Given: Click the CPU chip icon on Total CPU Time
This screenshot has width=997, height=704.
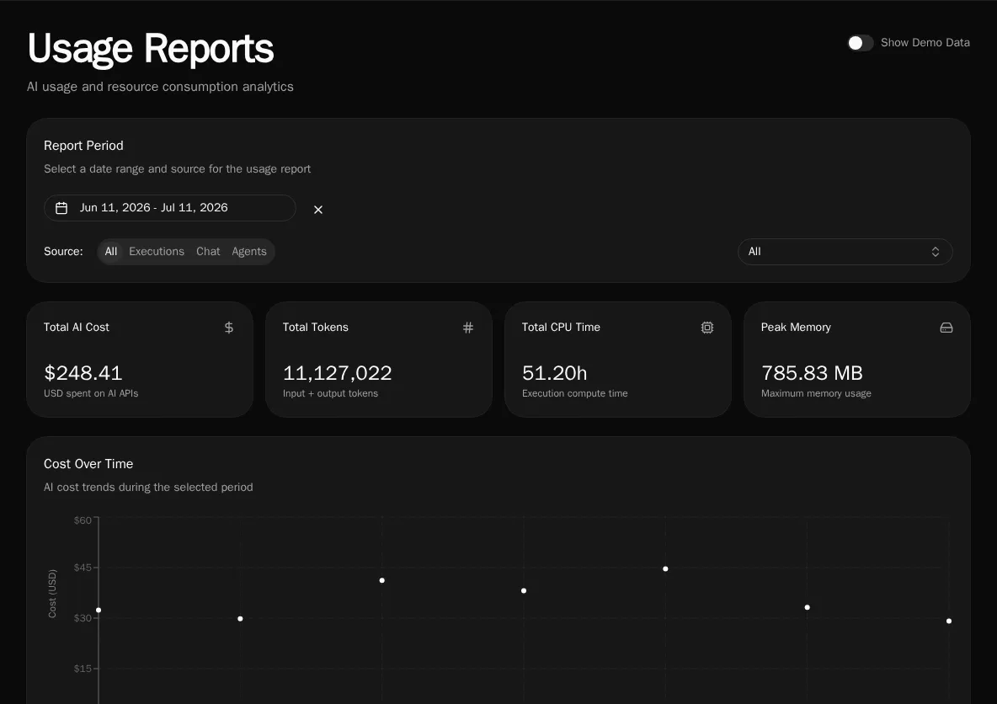Looking at the screenshot, I should pyautogui.click(x=707, y=328).
